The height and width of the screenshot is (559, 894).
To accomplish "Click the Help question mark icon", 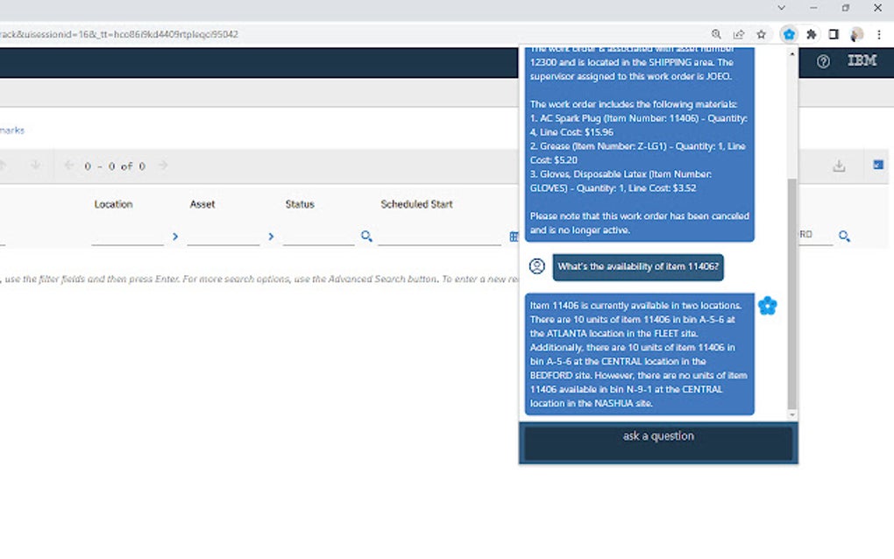I will [x=823, y=61].
